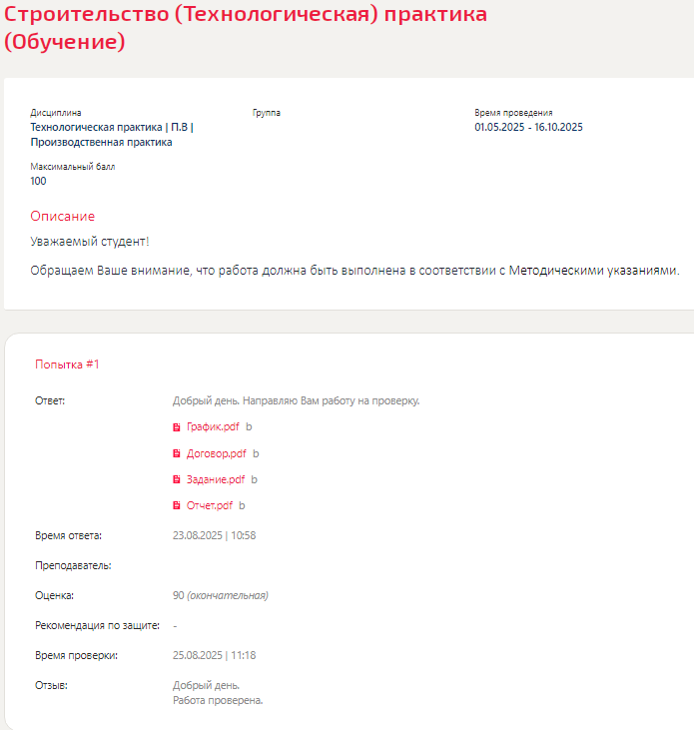Click the PDF icon beside Договор.pdf
The width and height of the screenshot is (694, 730).
[x=177, y=453]
